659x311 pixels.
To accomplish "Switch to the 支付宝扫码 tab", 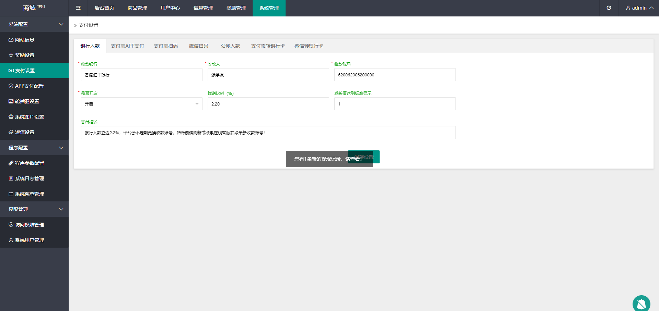I will coord(166,46).
